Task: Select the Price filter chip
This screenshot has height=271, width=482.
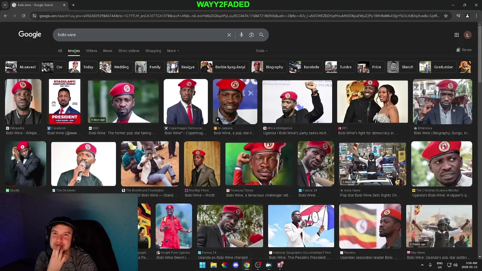Action: pos(371,67)
